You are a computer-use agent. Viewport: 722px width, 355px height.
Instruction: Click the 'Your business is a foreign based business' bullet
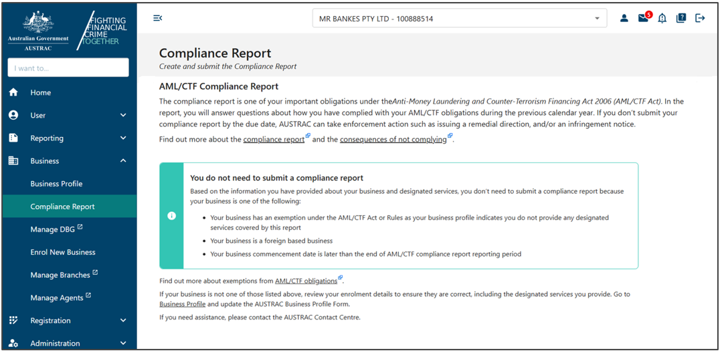[271, 241]
